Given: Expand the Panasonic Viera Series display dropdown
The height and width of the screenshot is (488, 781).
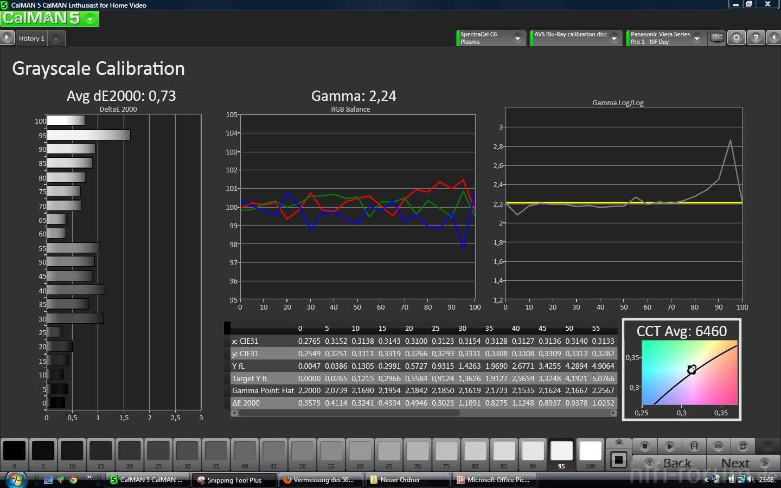Looking at the screenshot, I should click(697, 38).
